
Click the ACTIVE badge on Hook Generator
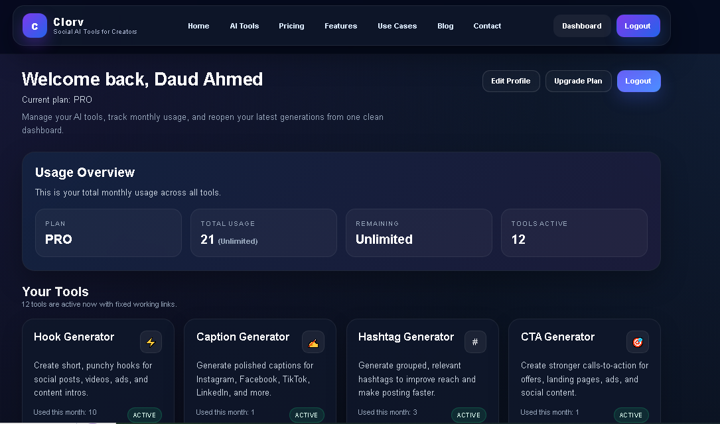(x=145, y=415)
